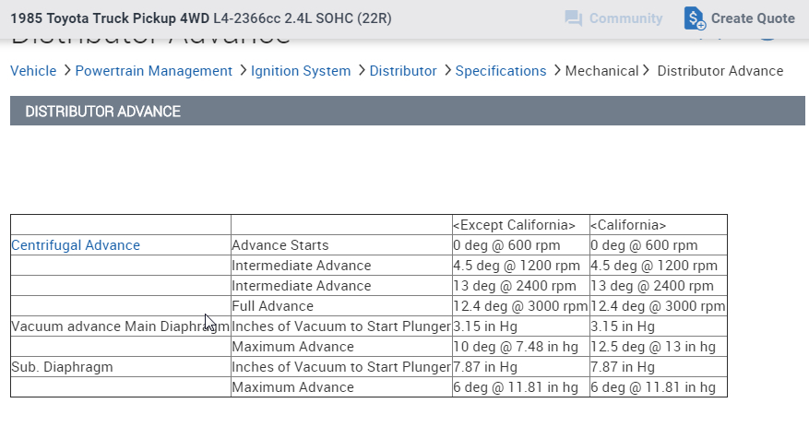Click the Except California column header
809x427 pixels.
pos(514,225)
